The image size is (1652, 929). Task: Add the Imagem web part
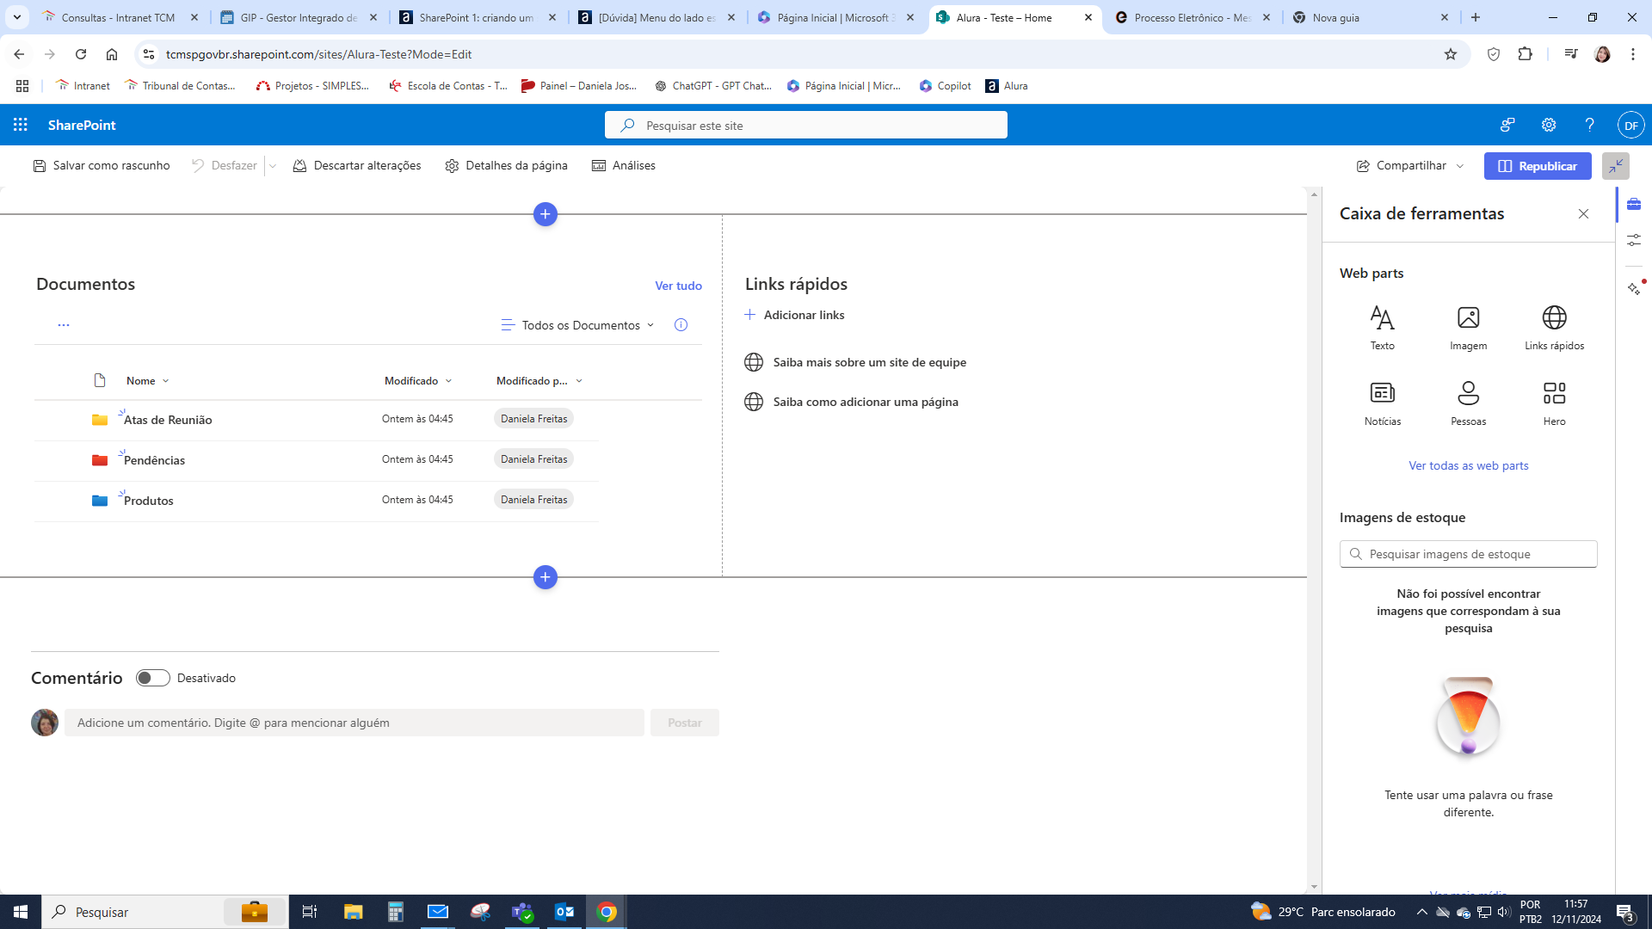(x=1468, y=327)
